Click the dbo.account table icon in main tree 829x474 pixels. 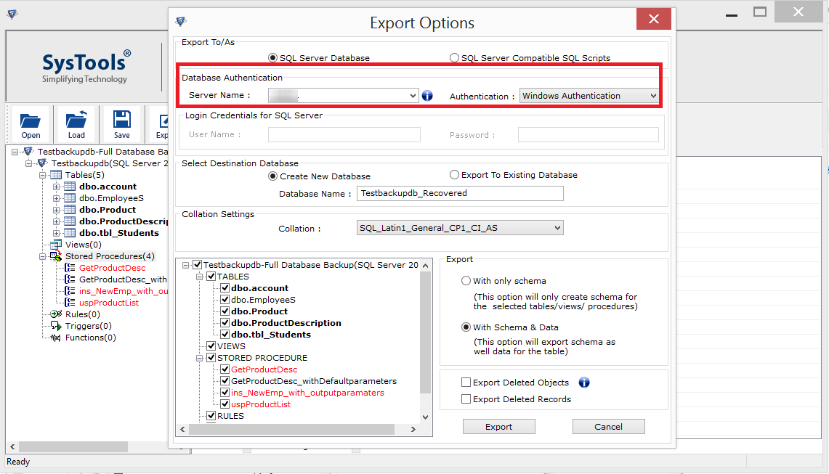70,187
